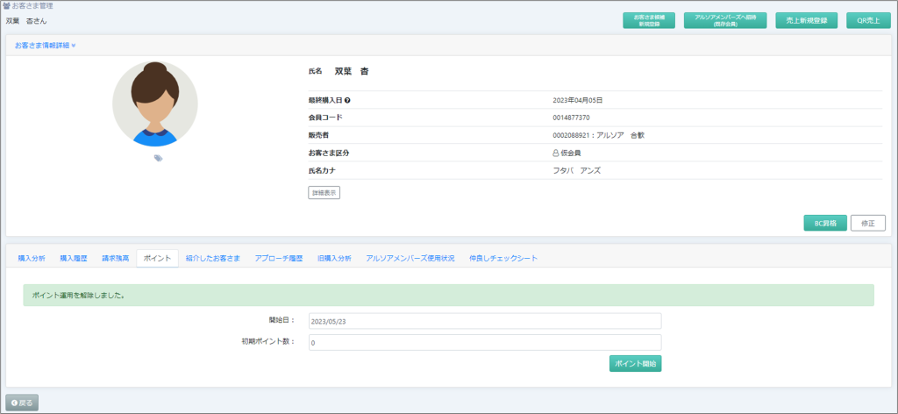898x414 pixels.
Task: Switch to the 購入分析 tab
Action: tap(32, 259)
